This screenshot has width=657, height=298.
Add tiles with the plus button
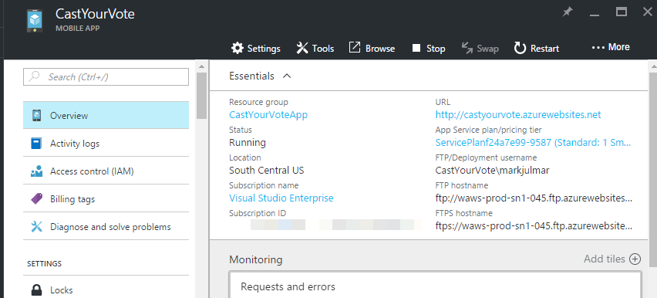coord(635,259)
